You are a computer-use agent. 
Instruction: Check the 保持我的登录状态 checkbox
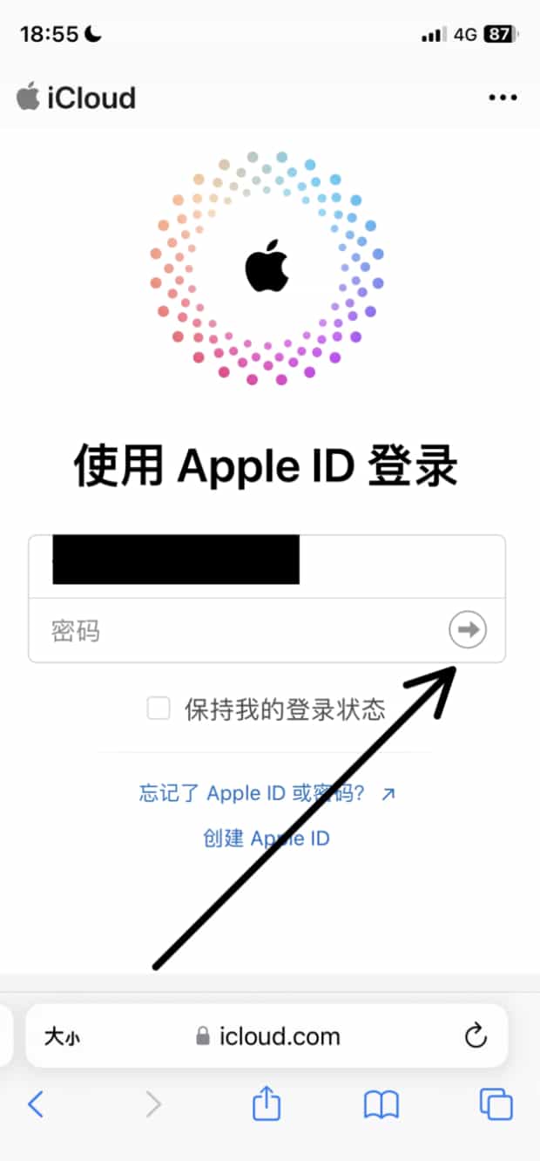point(159,709)
